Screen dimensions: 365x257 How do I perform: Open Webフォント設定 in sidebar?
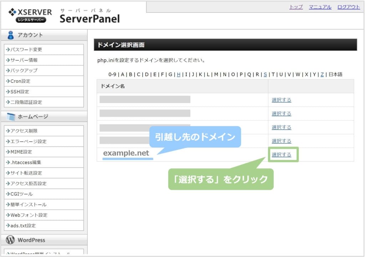pyautogui.click(x=44, y=215)
